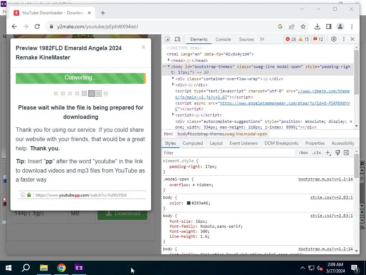Expand the overflow hidden shorthand
This screenshot has width=366, height=275.
coord(194,185)
